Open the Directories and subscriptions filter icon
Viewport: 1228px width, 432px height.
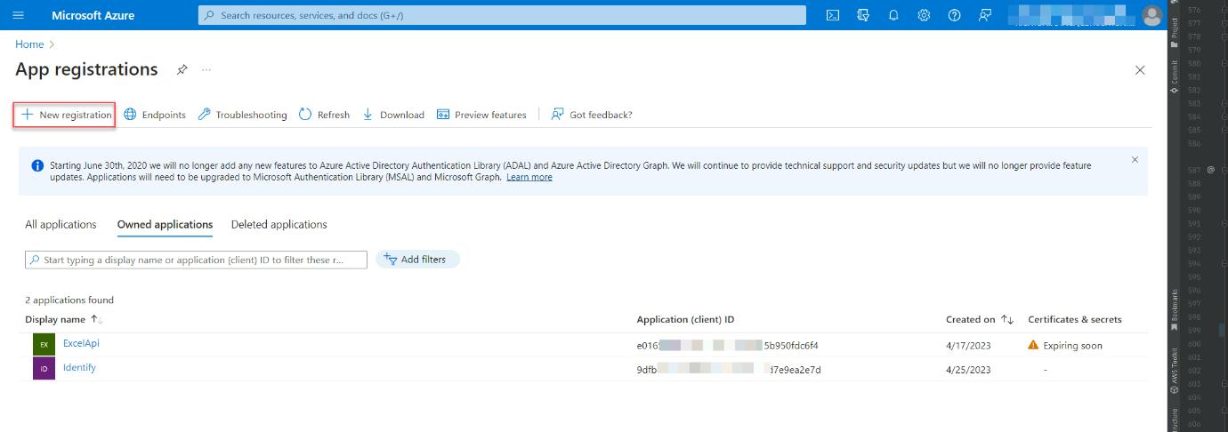tap(863, 15)
